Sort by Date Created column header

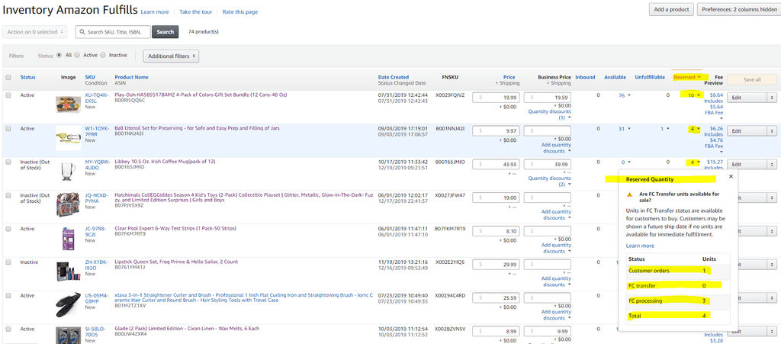click(x=394, y=77)
